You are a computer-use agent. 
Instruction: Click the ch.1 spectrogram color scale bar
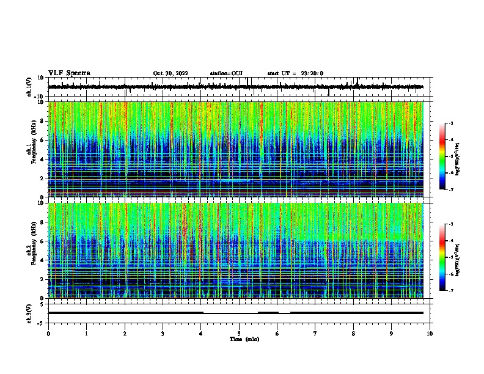(442, 156)
